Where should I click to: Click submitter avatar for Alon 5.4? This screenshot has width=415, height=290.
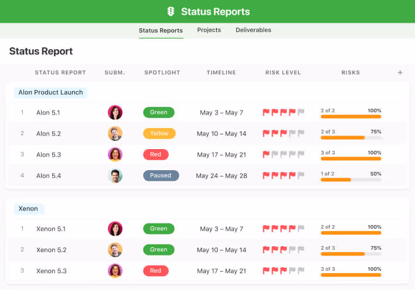tap(115, 175)
